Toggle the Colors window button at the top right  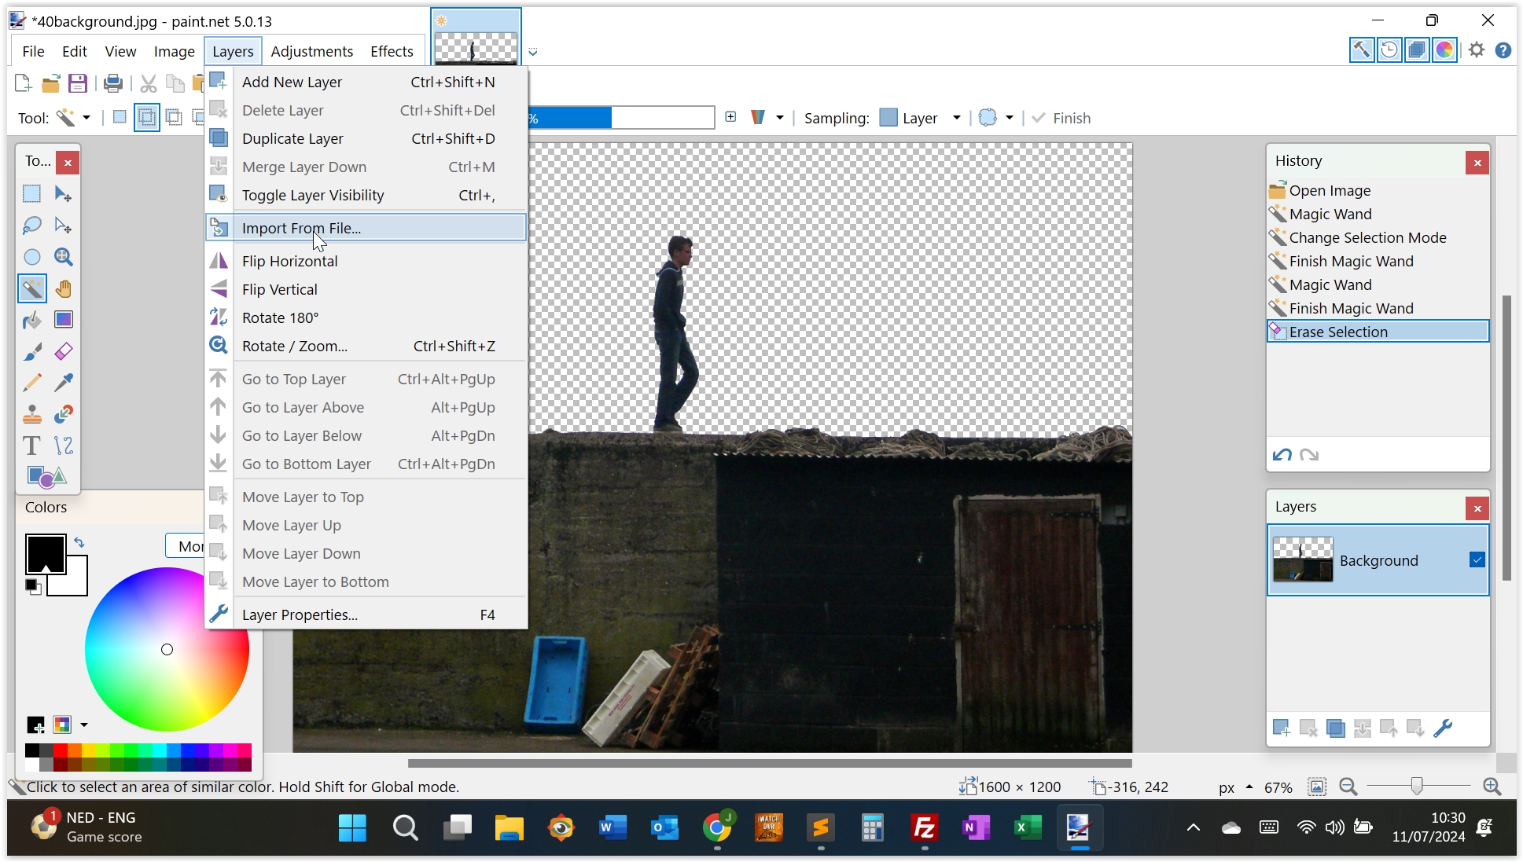(1444, 50)
